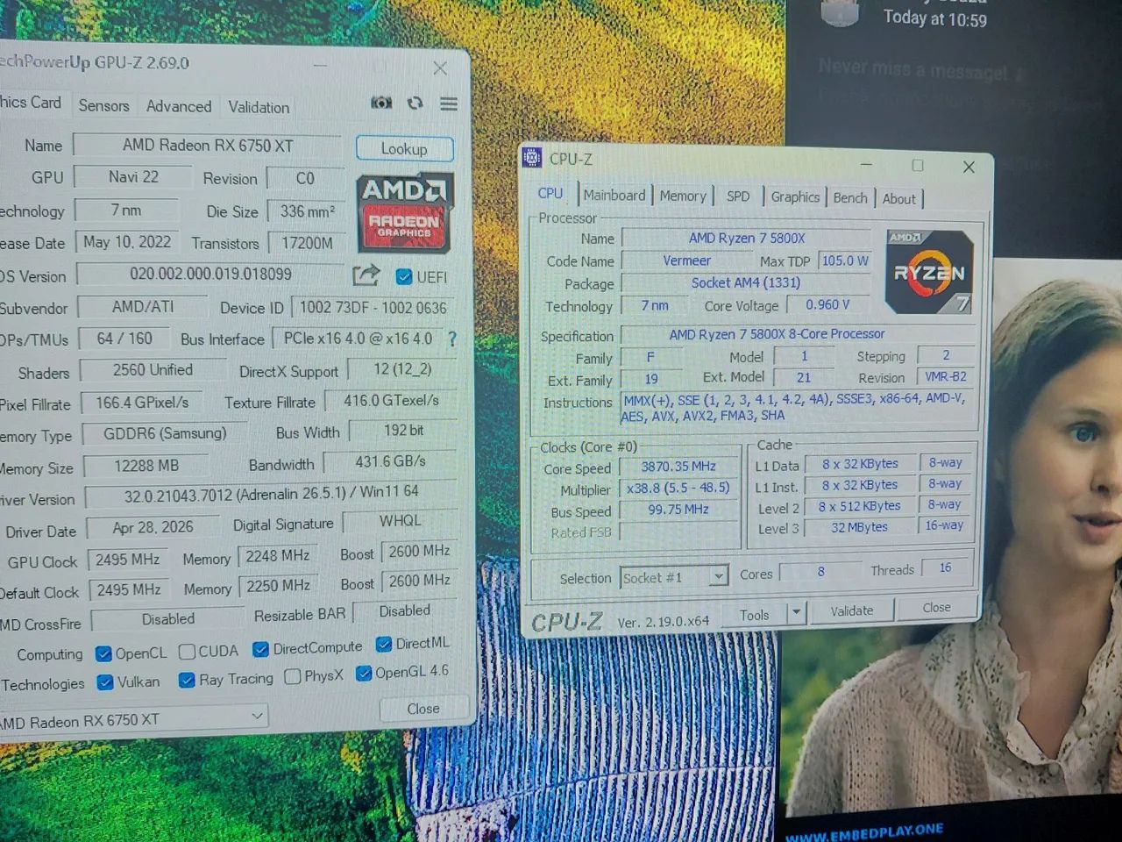
Task: Click the Device ID 1002 73DF field
Action: (x=373, y=308)
